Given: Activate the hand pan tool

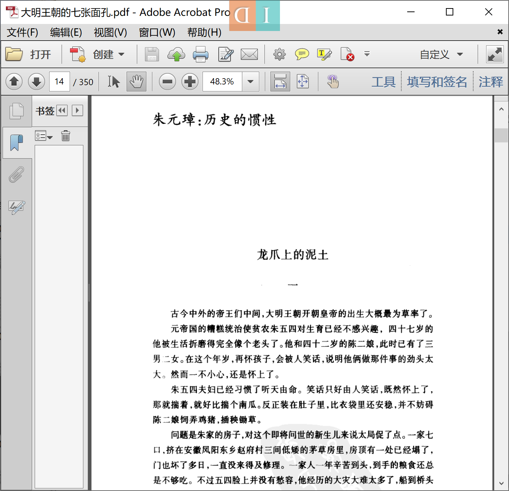Looking at the screenshot, I should [x=136, y=82].
